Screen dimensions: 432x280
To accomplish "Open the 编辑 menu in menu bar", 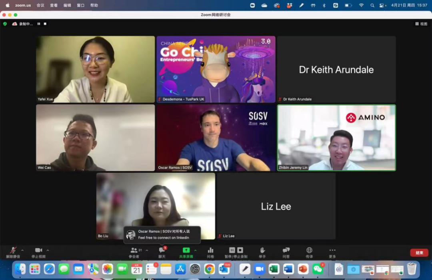I will coord(67,5).
